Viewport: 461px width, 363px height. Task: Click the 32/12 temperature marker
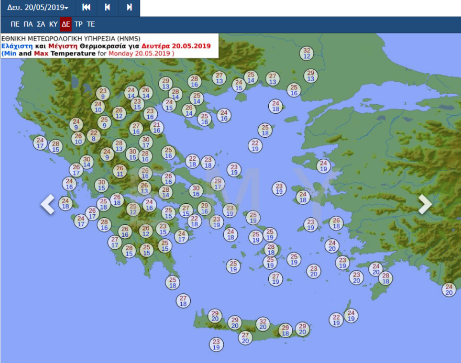307,53
